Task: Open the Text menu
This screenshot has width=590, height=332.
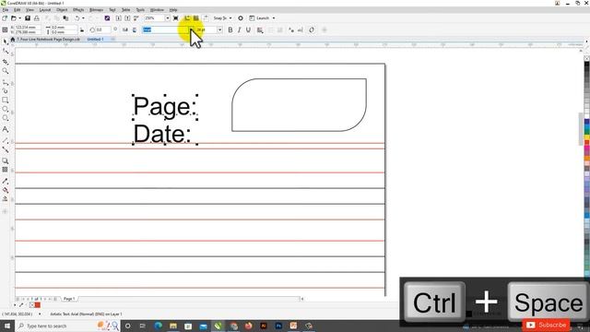Action: 112,10
